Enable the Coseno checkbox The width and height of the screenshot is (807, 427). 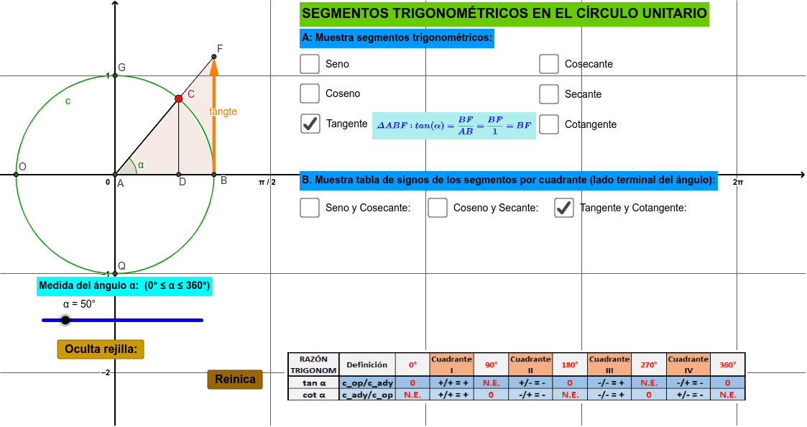click(x=309, y=93)
